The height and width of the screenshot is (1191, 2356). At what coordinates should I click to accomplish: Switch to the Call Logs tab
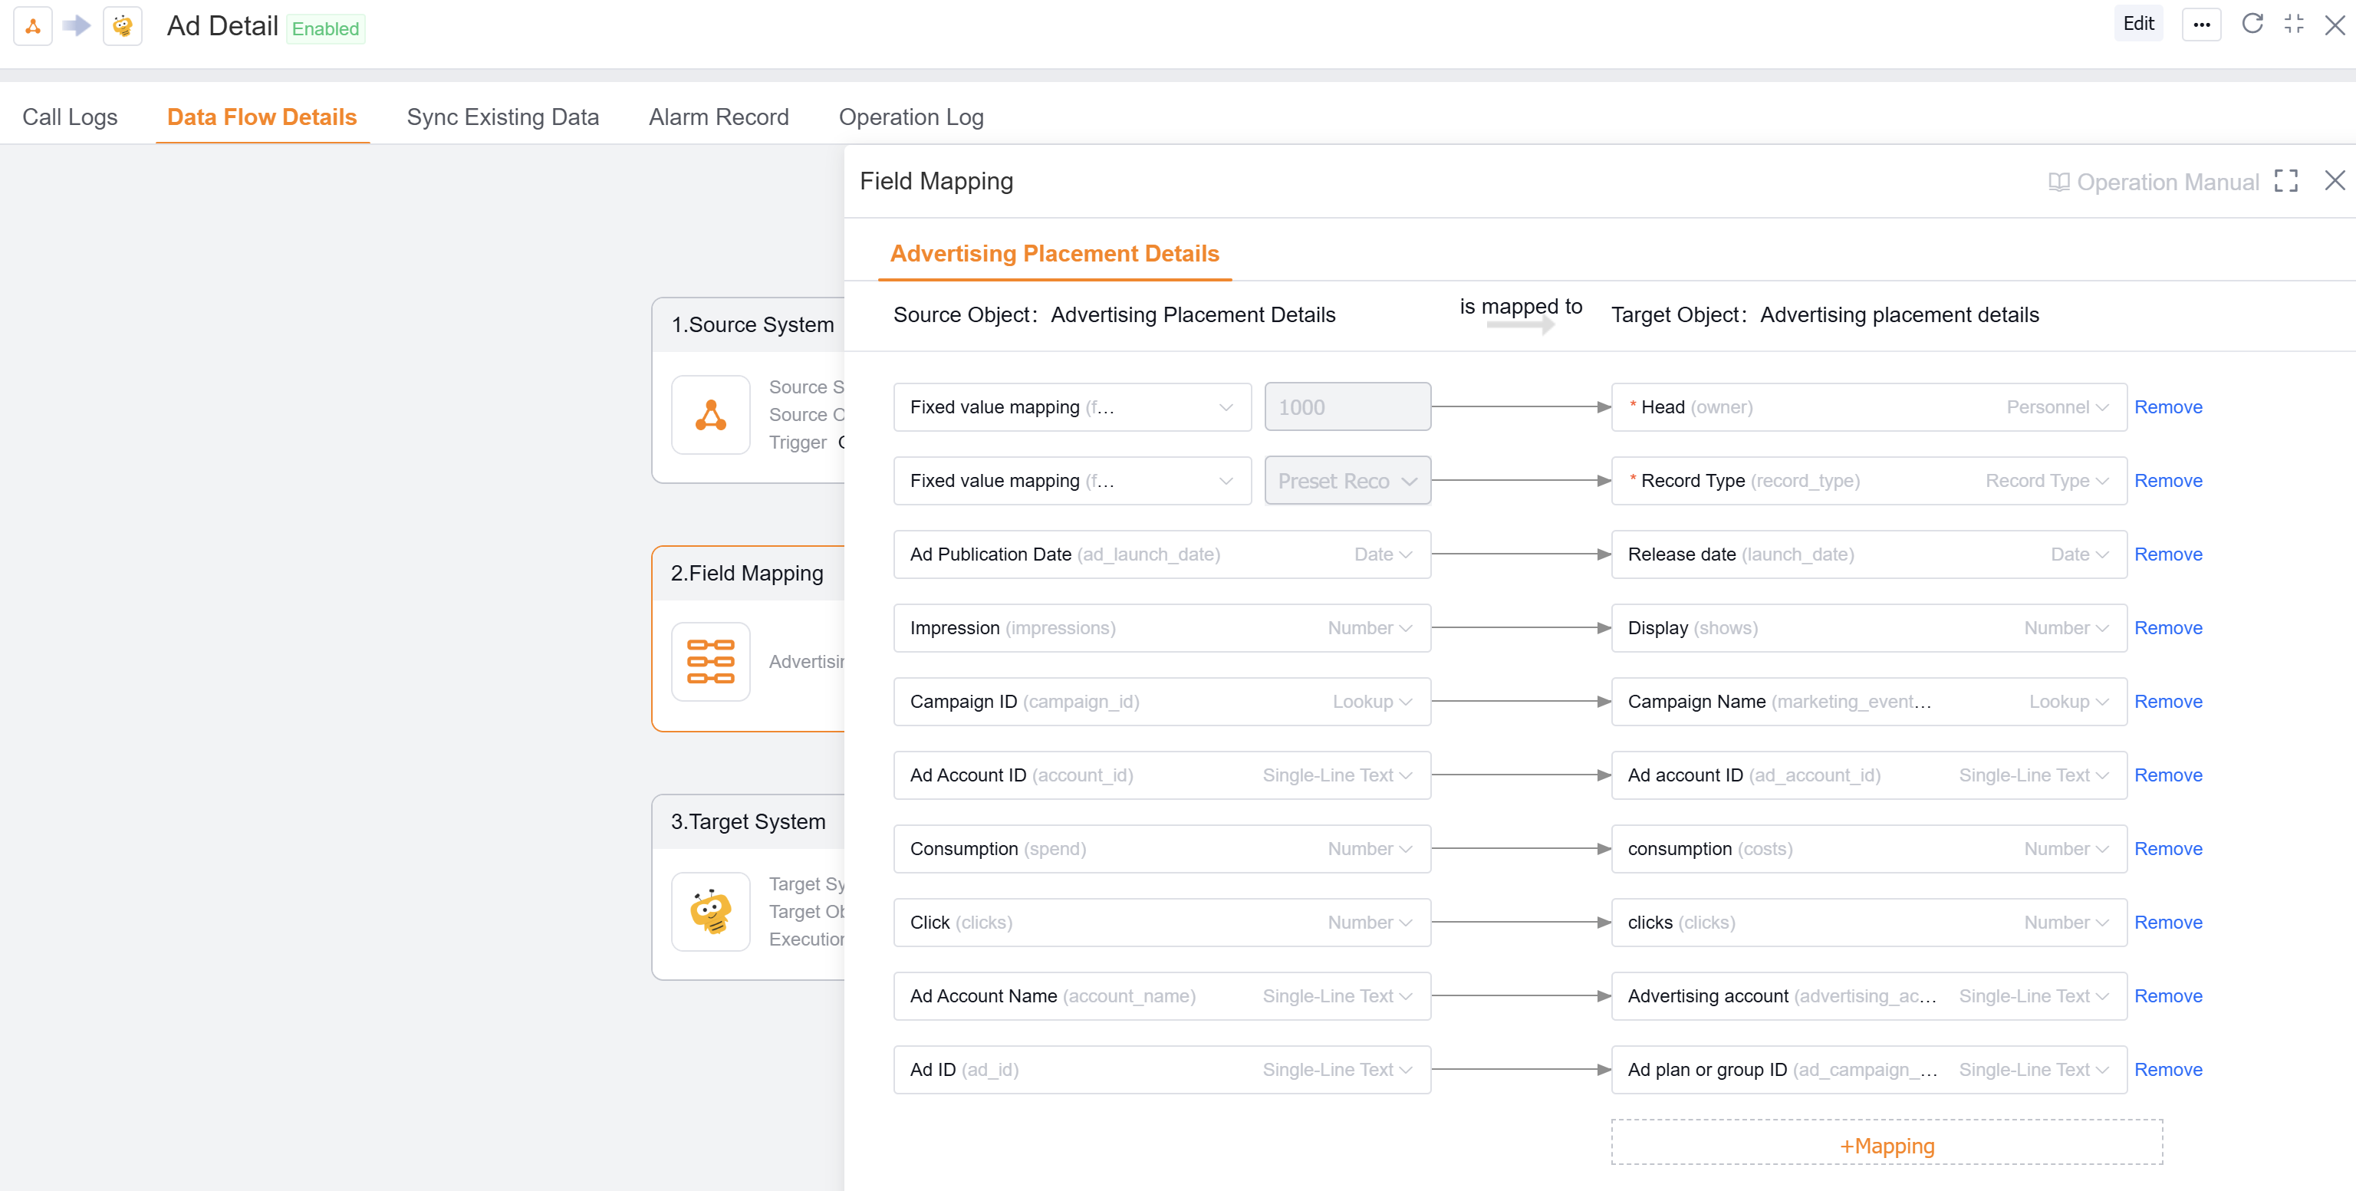70,117
